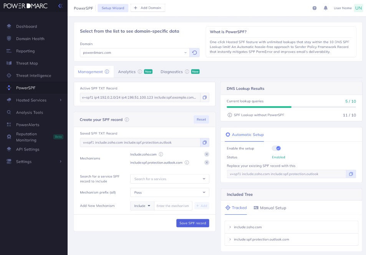Open Threat Intelligence page
The width and height of the screenshot is (366, 255).
(33, 76)
